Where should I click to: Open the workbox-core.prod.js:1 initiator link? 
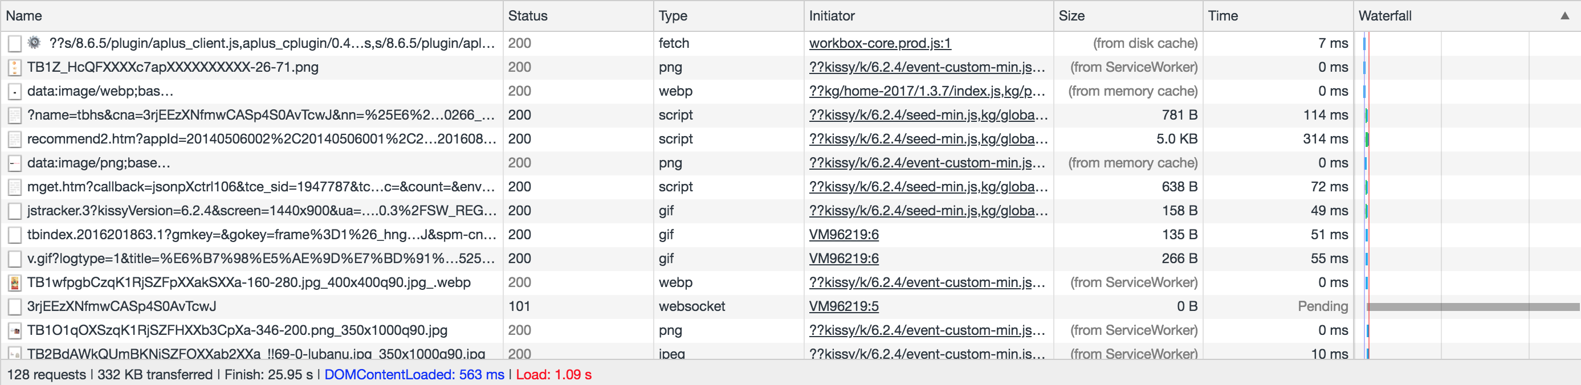(879, 43)
